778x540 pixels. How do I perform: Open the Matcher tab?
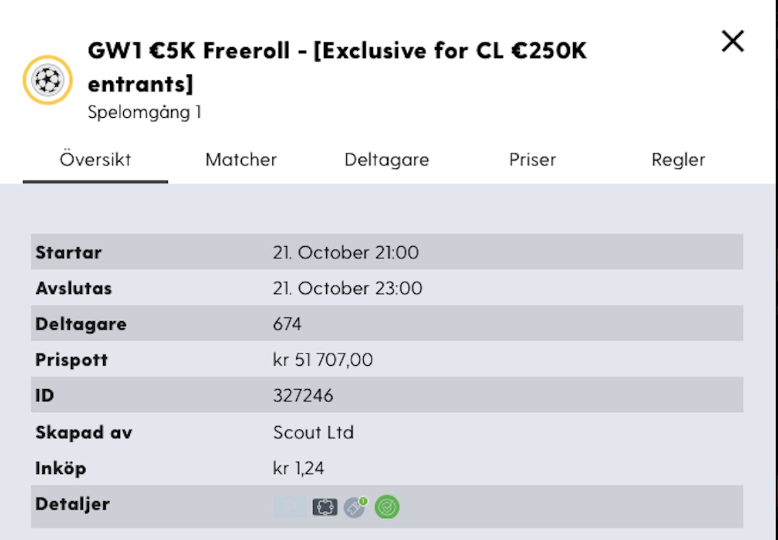click(x=241, y=160)
